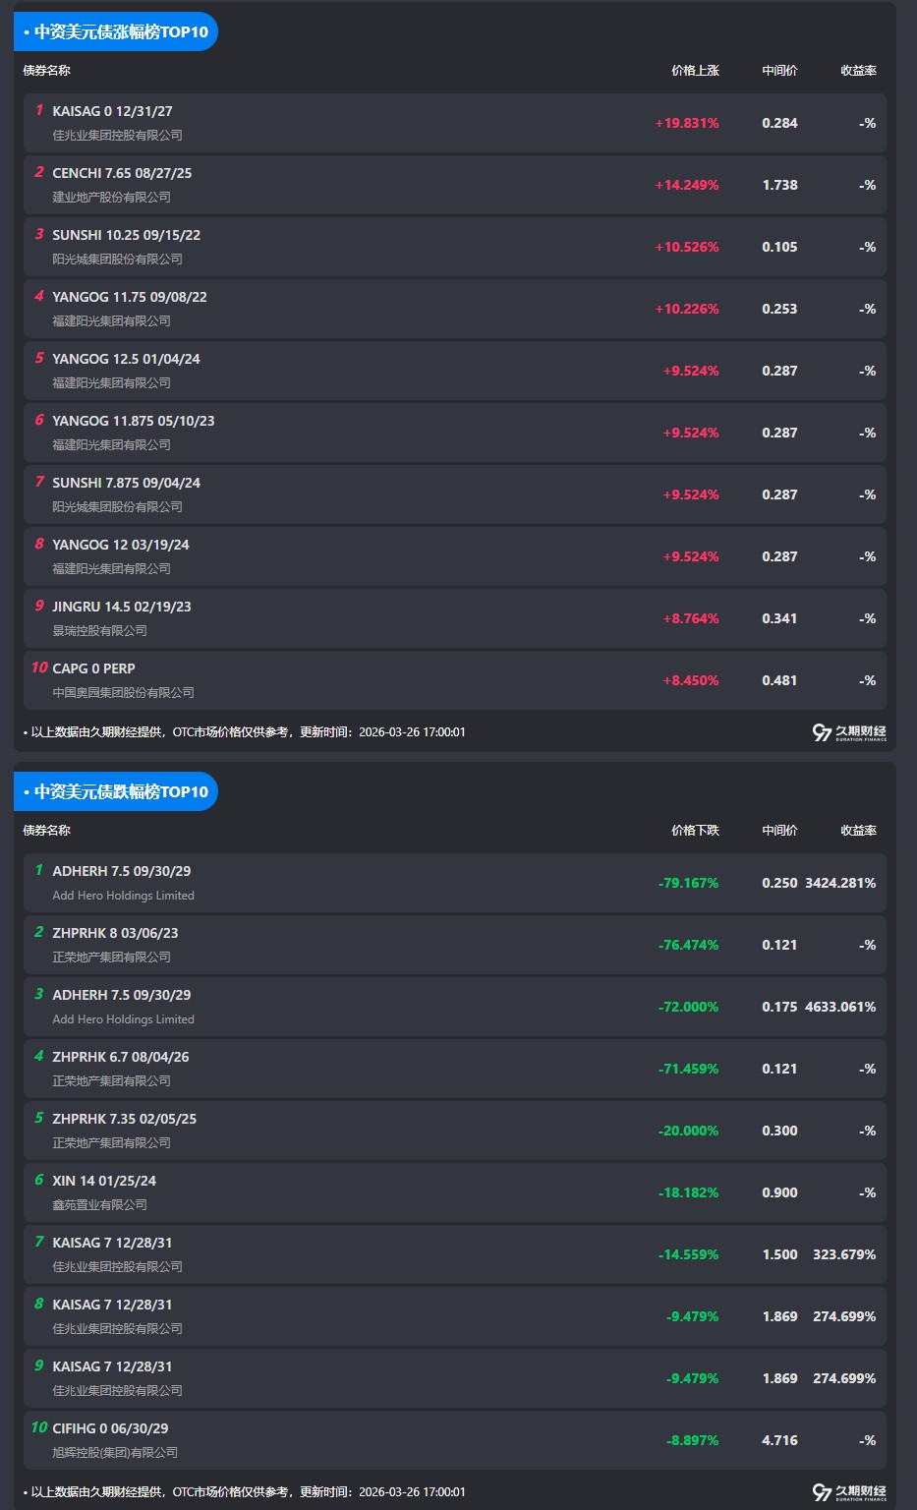Open the JINGRU 14.5 02/19/23 bond row
The width and height of the screenshot is (917, 1510).
122,607
